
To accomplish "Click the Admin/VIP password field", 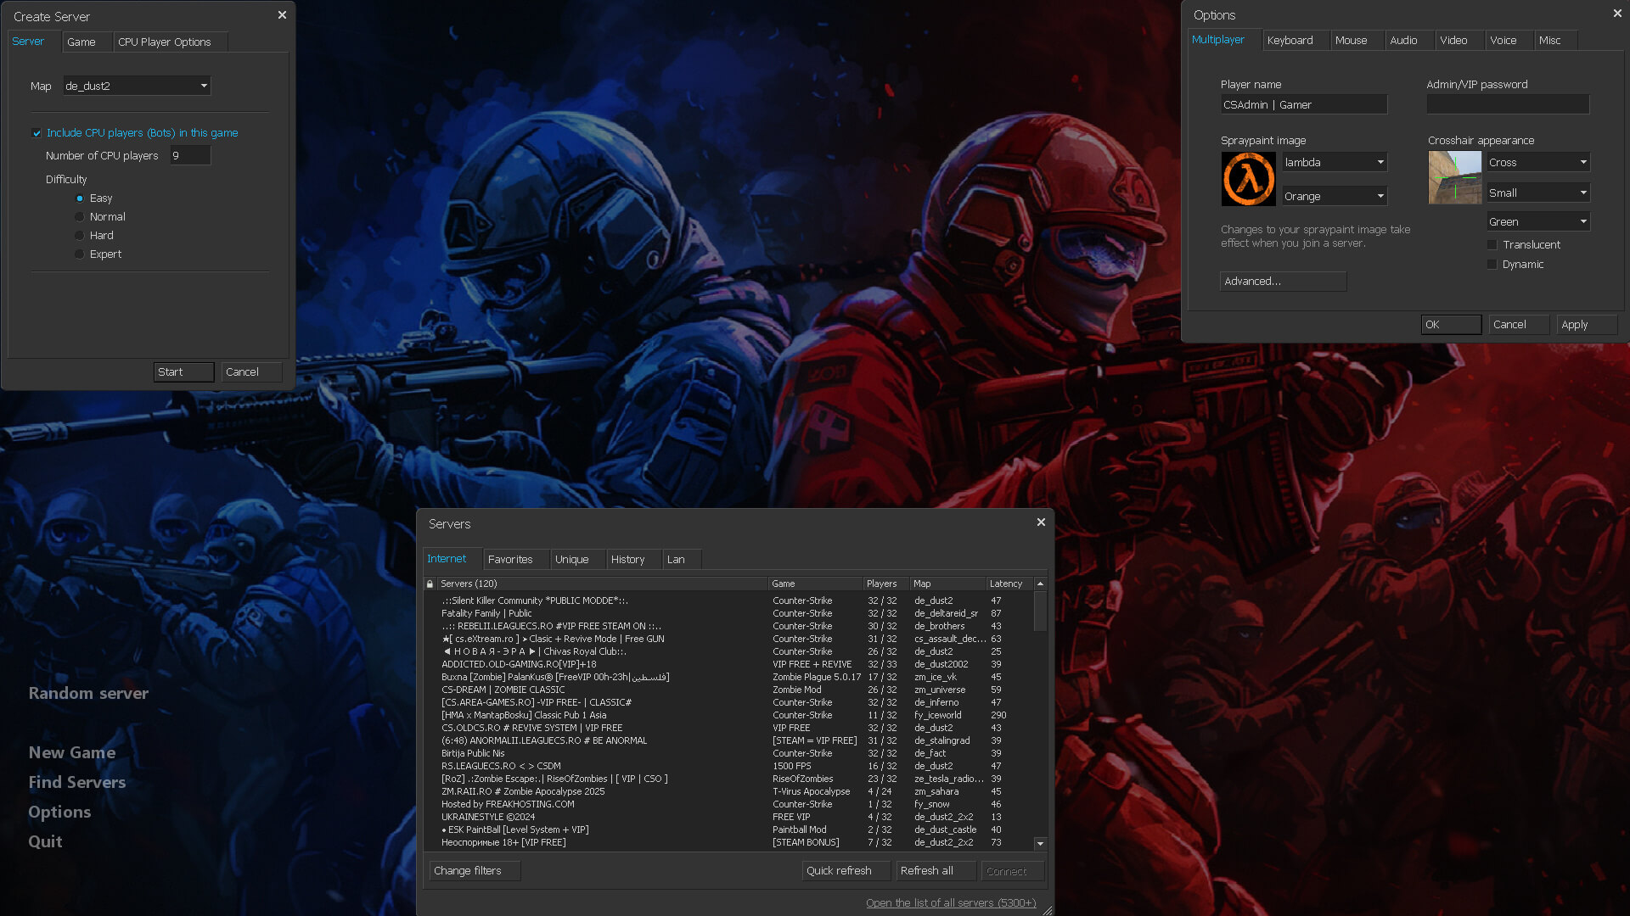I will (1508, 104).
